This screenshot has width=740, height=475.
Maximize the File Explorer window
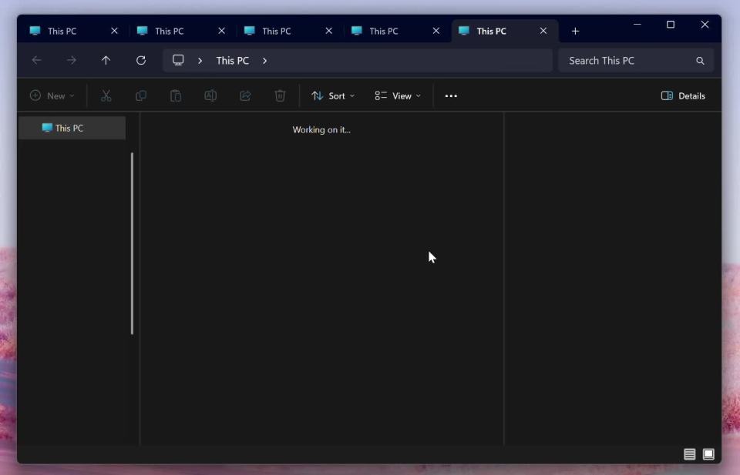670,25
